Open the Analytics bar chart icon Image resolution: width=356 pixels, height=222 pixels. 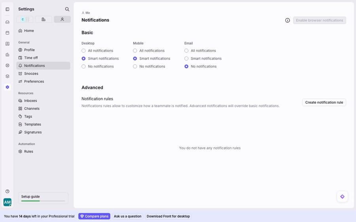coord(7,54)
